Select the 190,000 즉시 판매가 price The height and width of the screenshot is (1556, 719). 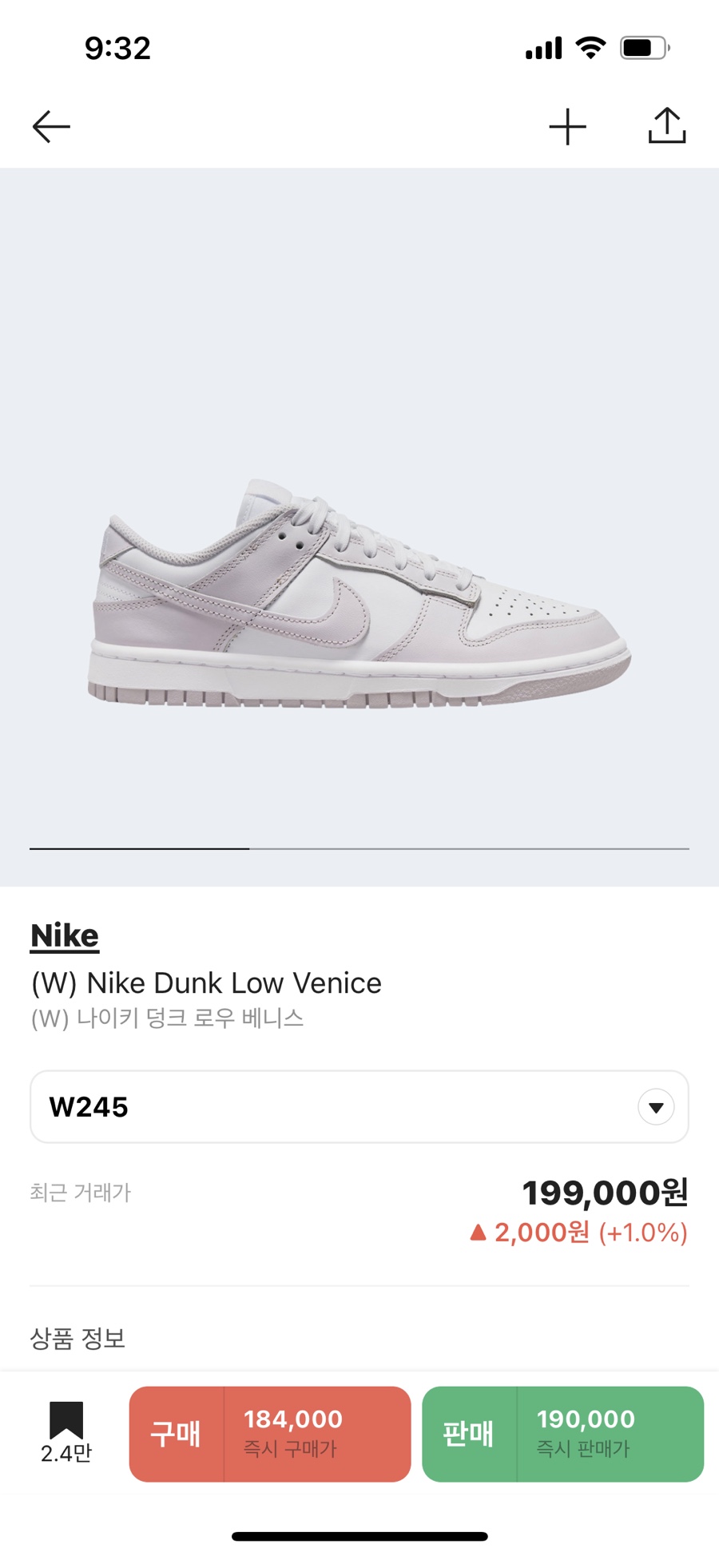point(586,1433)
